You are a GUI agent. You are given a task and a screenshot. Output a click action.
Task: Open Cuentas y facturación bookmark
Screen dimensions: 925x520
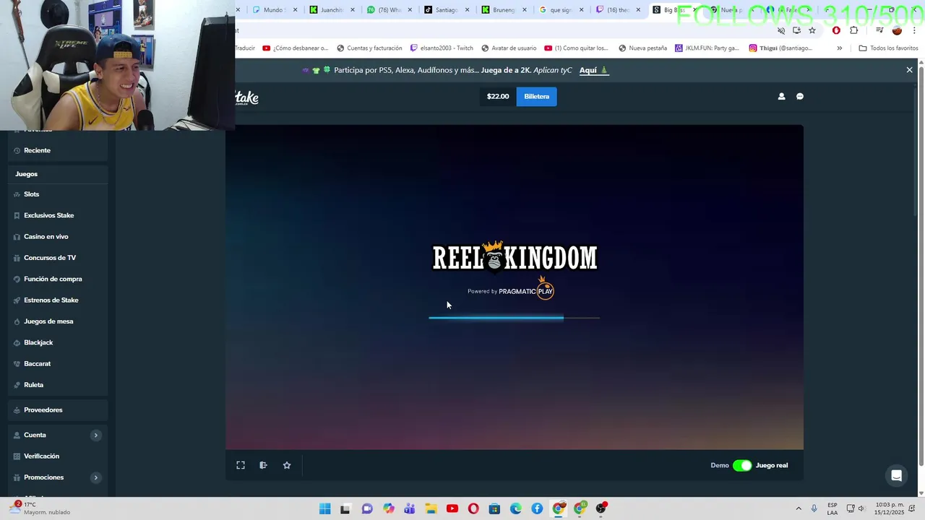click(x=369, y=48)
